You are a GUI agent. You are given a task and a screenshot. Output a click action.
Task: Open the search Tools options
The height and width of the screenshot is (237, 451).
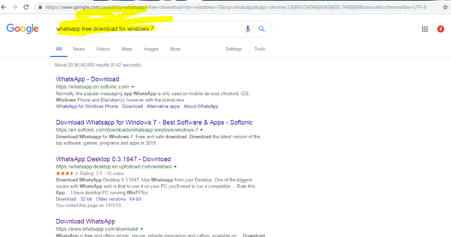coord(260,49)
